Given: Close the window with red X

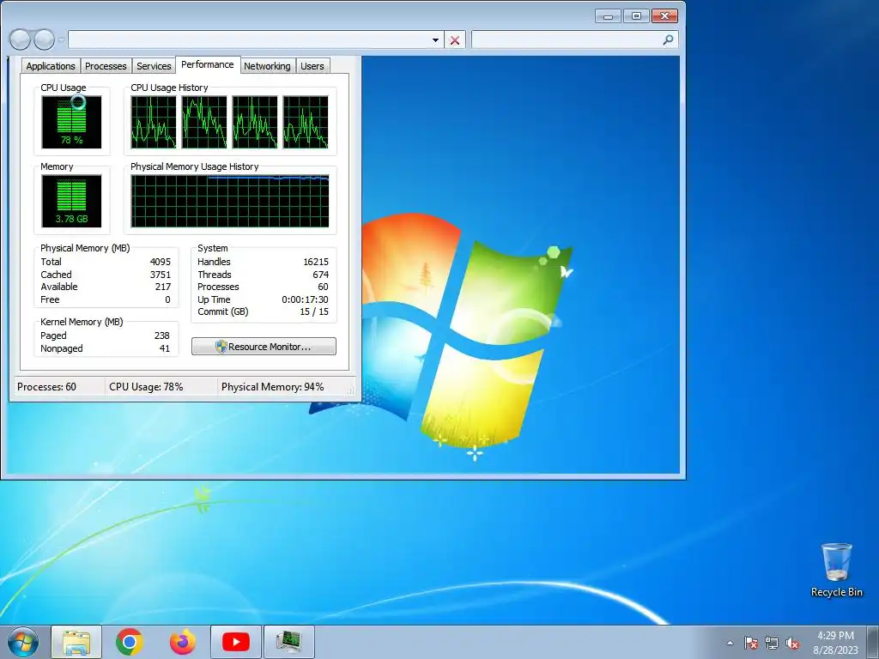Looking at the screenshot, I should click(665, 16).
